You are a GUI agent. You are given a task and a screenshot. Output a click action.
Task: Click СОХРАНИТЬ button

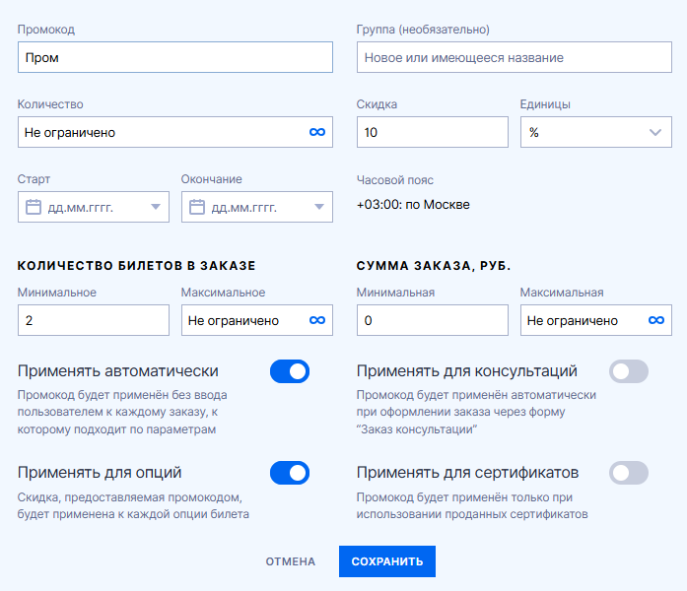pyautogui.click(x=387, y=561)
